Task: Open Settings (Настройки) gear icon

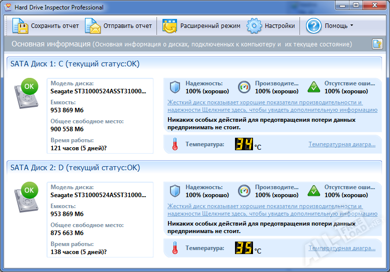Action: 254,26
